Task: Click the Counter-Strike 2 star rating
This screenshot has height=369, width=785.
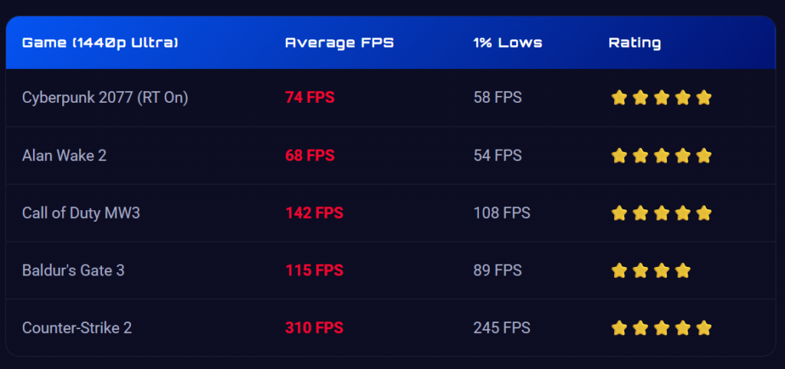Action: click(661, 328)
